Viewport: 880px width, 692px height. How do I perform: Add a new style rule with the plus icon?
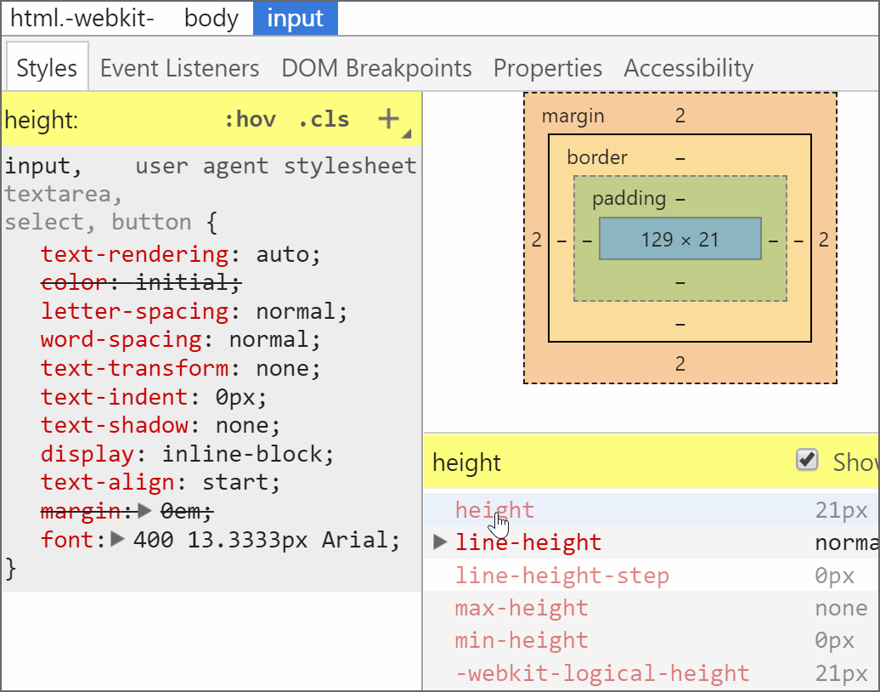pos(389,119)
